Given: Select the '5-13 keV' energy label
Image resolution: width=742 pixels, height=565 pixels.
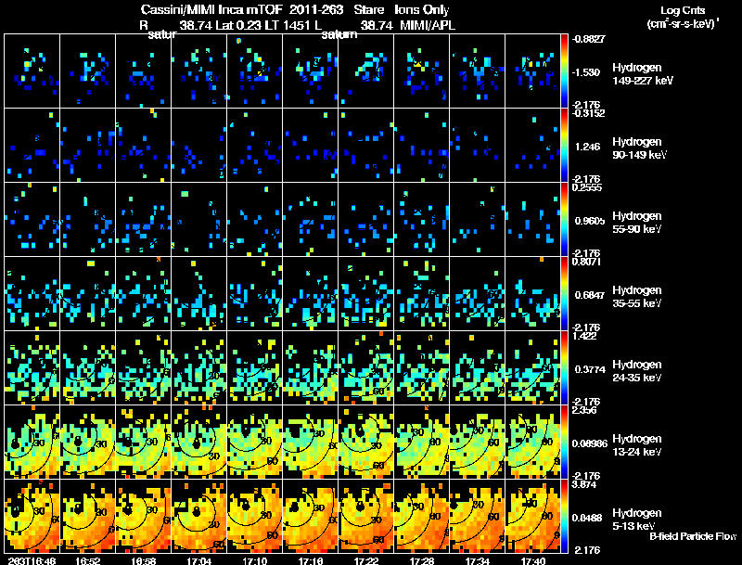Looking at the screenshot, I should point(633,526).
